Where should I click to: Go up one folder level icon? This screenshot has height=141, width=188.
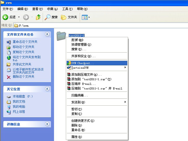(x=38, y=17)
